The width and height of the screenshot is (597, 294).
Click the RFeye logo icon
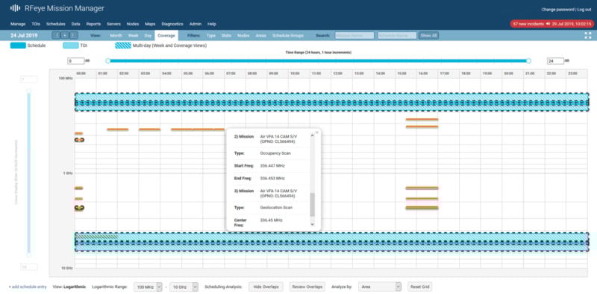point(15,8)
